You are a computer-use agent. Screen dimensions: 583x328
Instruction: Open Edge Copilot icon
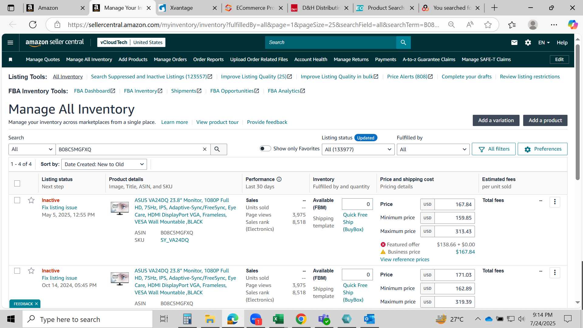[x=573, y=25]
